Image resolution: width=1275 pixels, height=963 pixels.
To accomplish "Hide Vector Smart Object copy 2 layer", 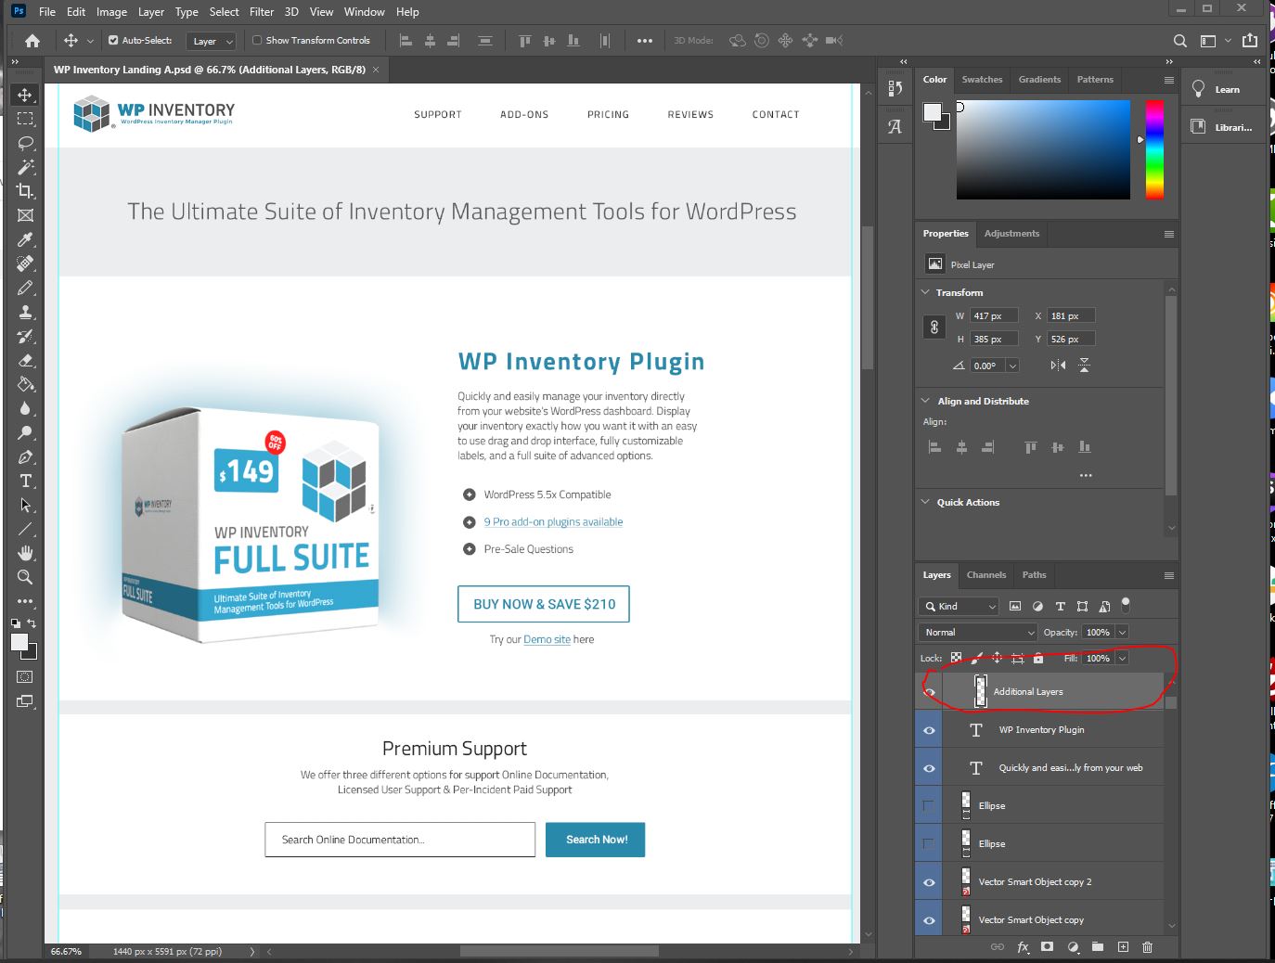I will pyautogui.click(x=929, y=882).
